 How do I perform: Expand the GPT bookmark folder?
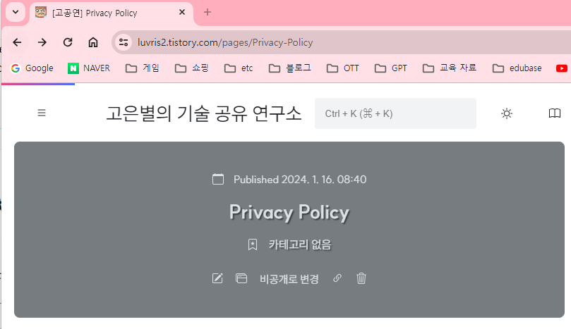coord(391,68)
